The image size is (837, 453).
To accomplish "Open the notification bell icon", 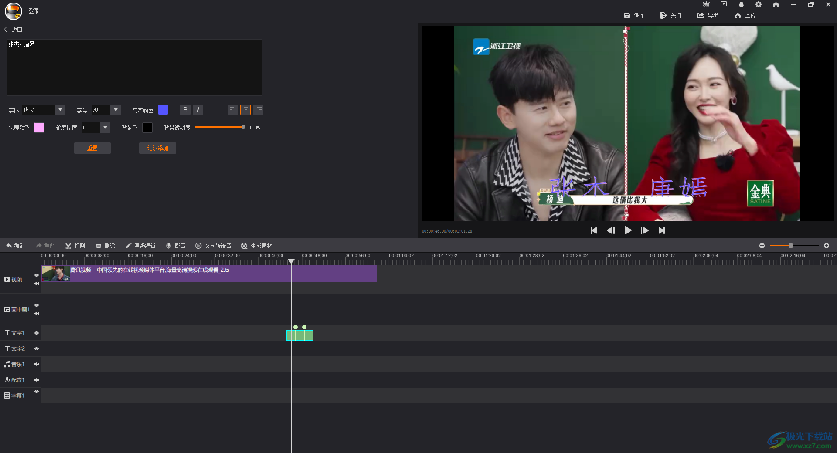I will click(741, 4).
